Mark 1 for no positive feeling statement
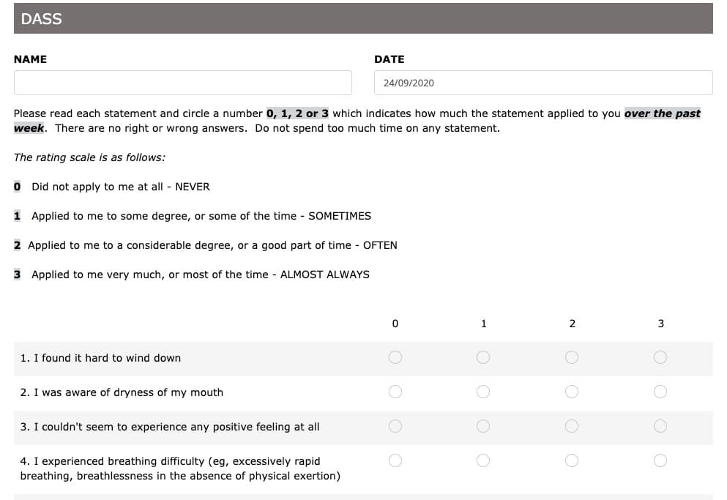 pos(483,426)
